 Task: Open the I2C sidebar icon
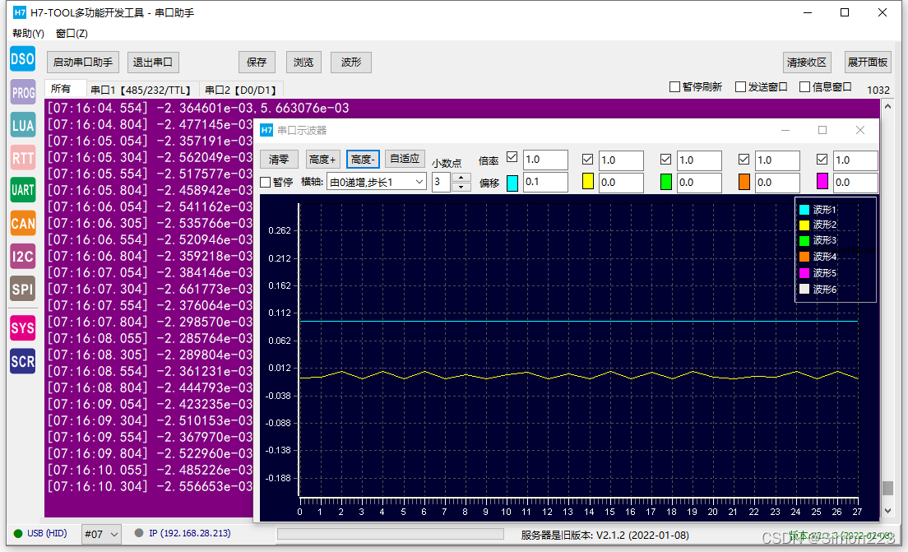[23, 256]
